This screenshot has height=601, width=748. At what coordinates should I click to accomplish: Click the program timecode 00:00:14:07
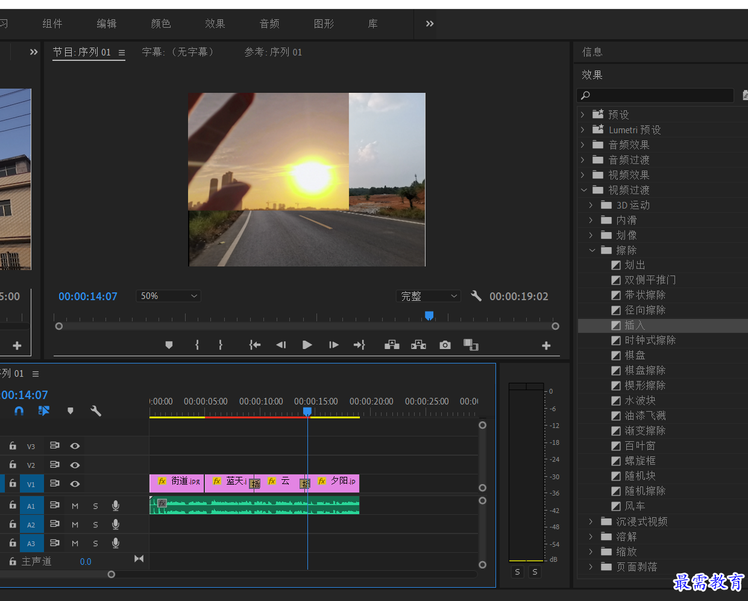click(x=88, y=296)
